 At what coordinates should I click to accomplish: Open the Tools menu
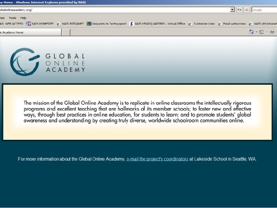click(x=12, y=18)
